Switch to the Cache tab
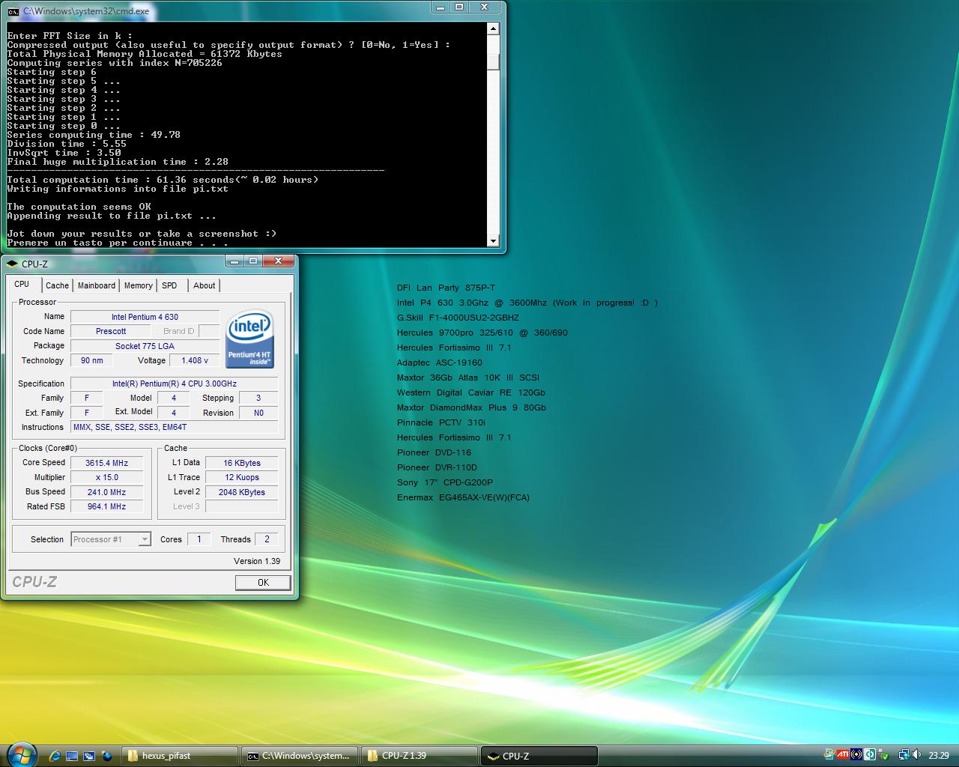The width and height of the screenshot is (959, 767). pyautogui.click(x=57, y=285)
